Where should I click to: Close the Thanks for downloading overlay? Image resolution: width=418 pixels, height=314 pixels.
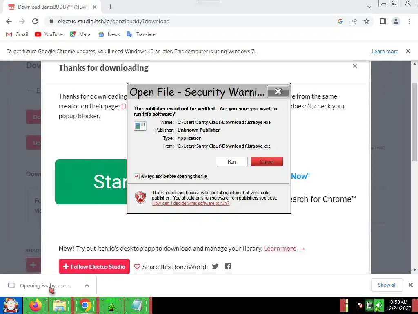[355, 66]
